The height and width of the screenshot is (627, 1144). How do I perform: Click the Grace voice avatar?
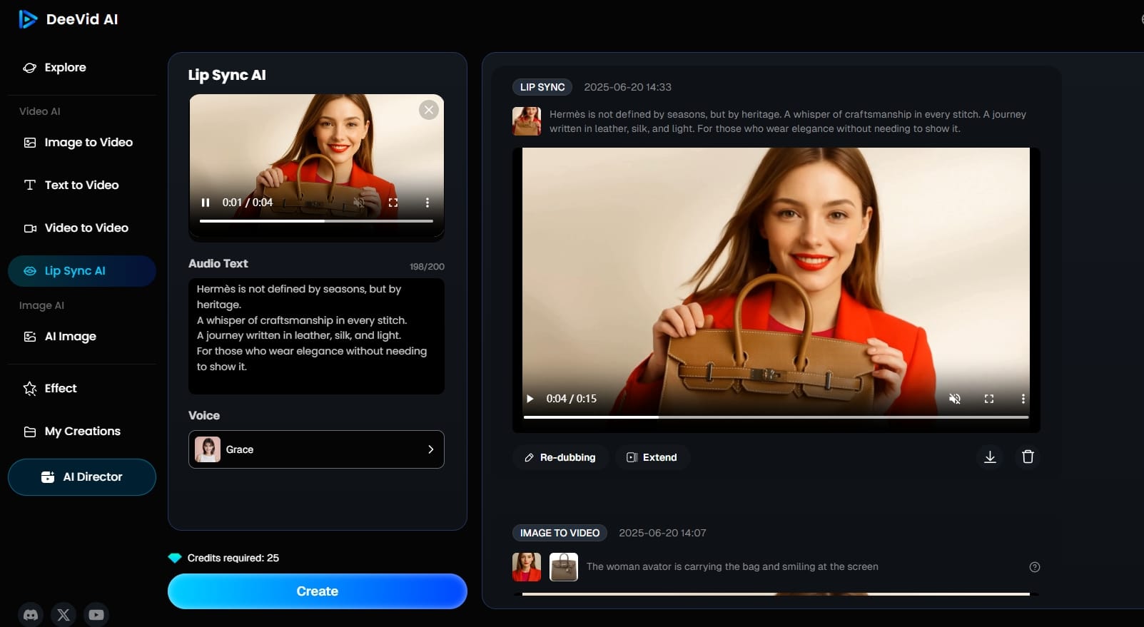point(208,449)
